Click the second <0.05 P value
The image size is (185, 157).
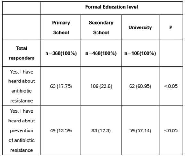[x=171, y=131]
